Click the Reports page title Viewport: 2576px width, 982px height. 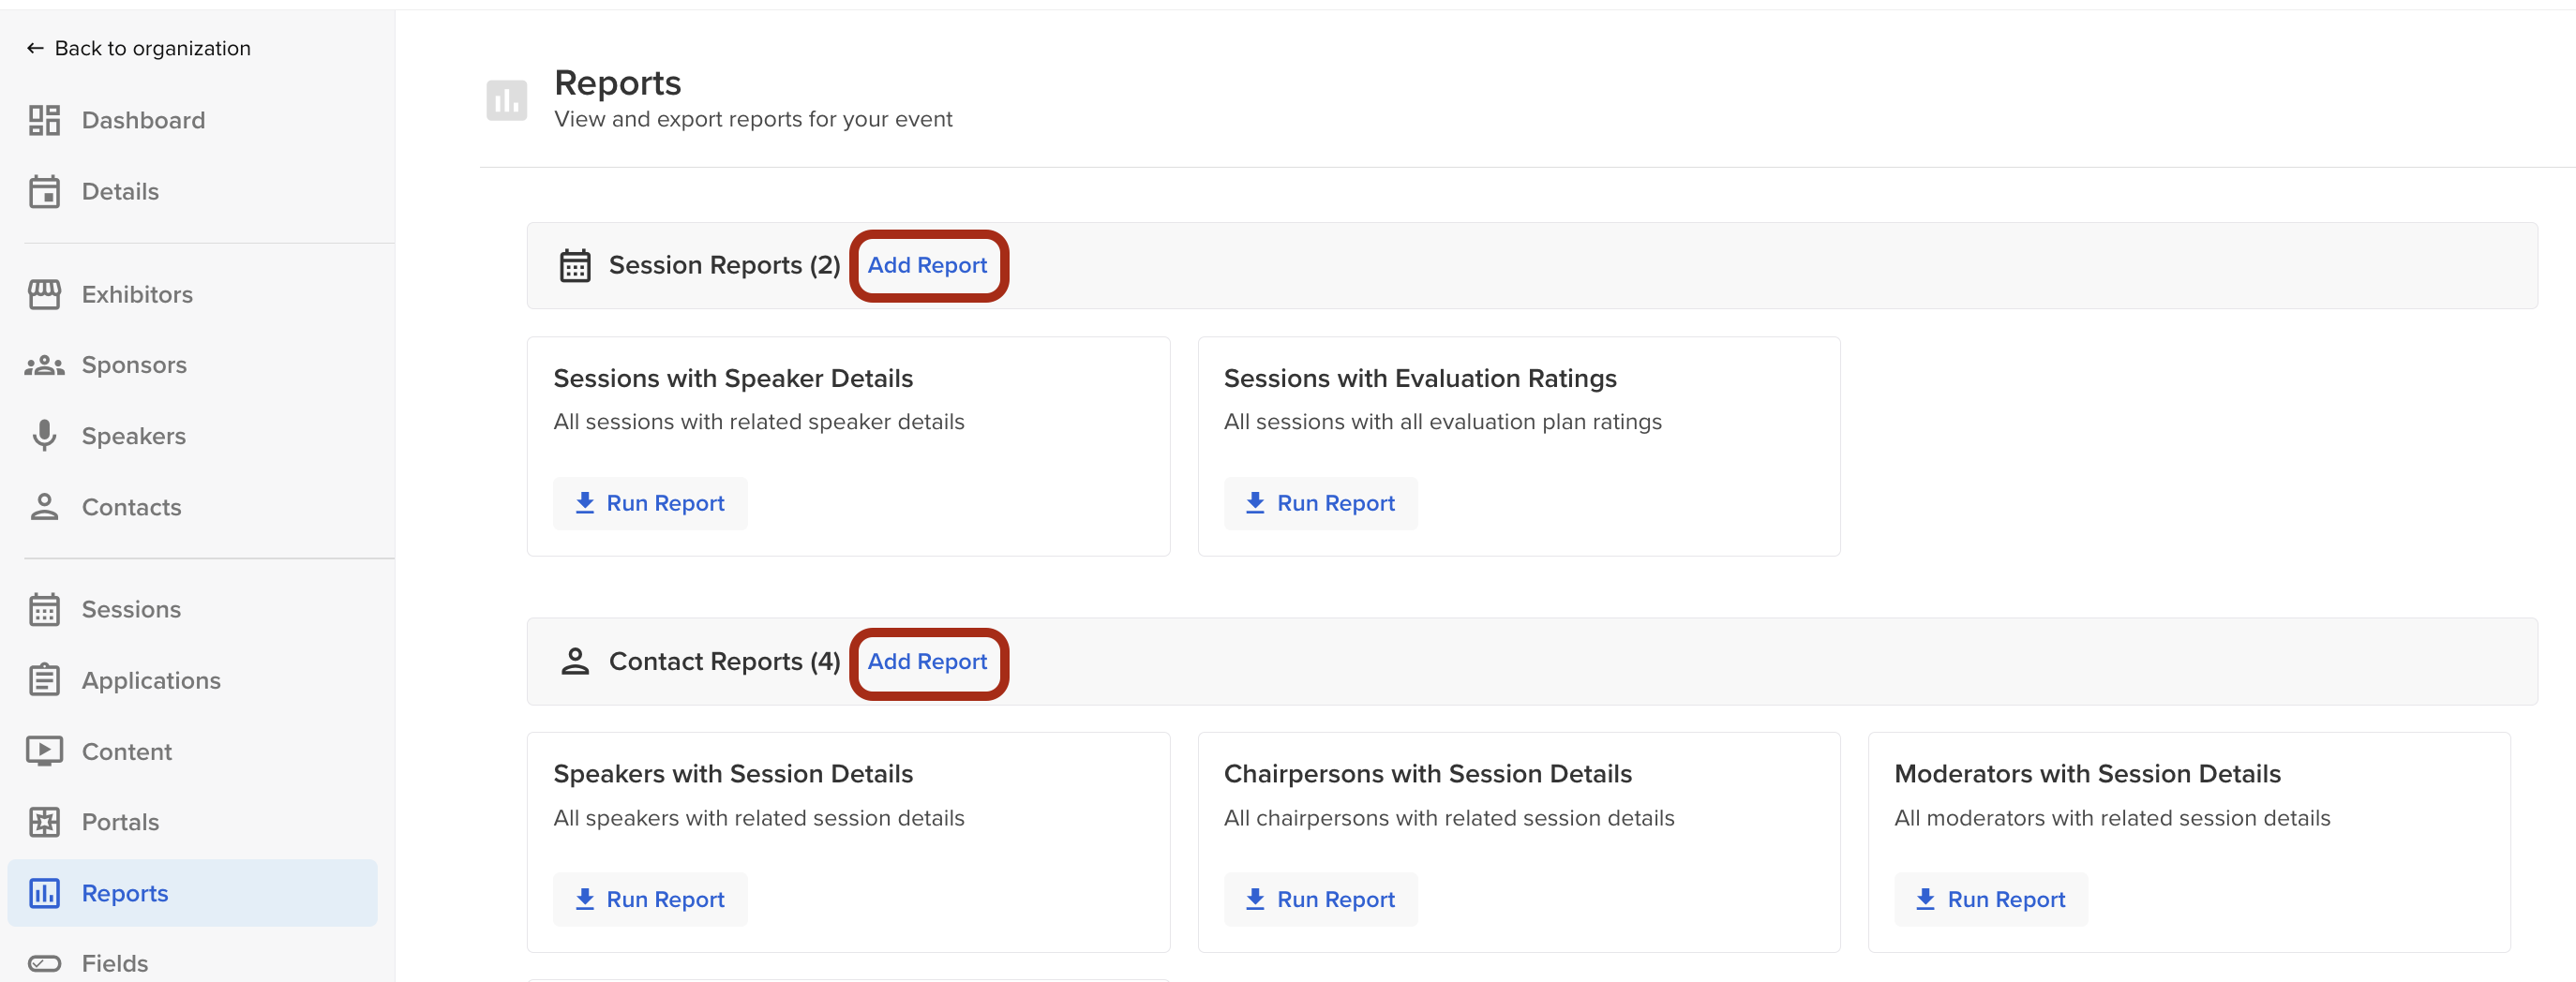coord(617,82)
